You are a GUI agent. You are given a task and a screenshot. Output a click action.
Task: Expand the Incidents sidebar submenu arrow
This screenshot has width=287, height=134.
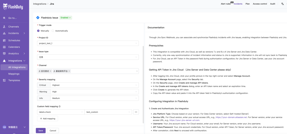pos(25,33)
